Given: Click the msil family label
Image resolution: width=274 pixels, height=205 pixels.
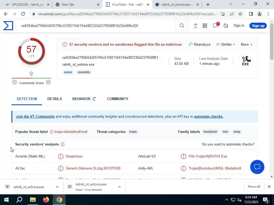Looking at the screenshot, I should point(225,132).
